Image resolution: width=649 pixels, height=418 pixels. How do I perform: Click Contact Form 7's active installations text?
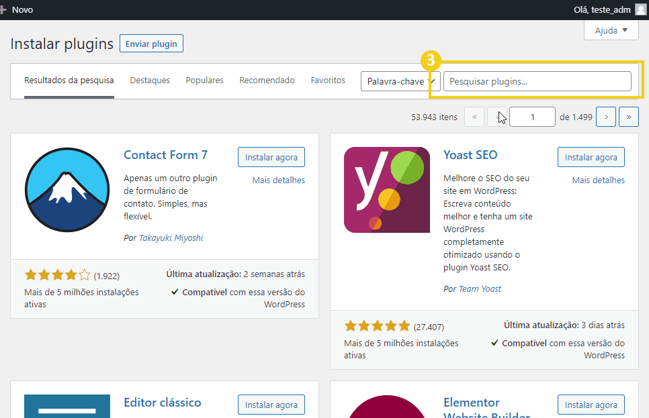coord(81,298)
